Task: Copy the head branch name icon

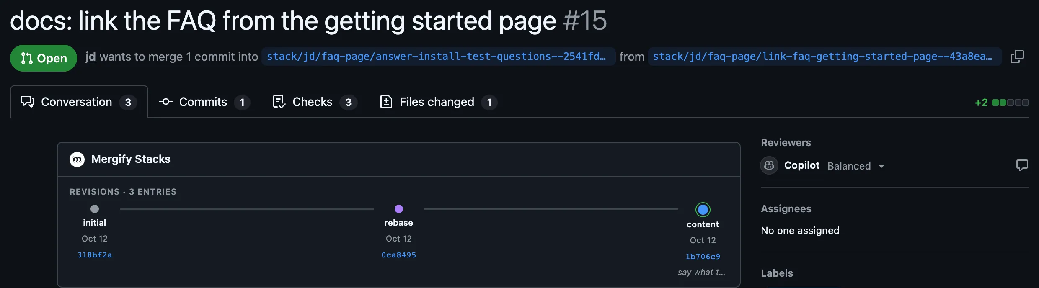Action: pos(1017,57)
